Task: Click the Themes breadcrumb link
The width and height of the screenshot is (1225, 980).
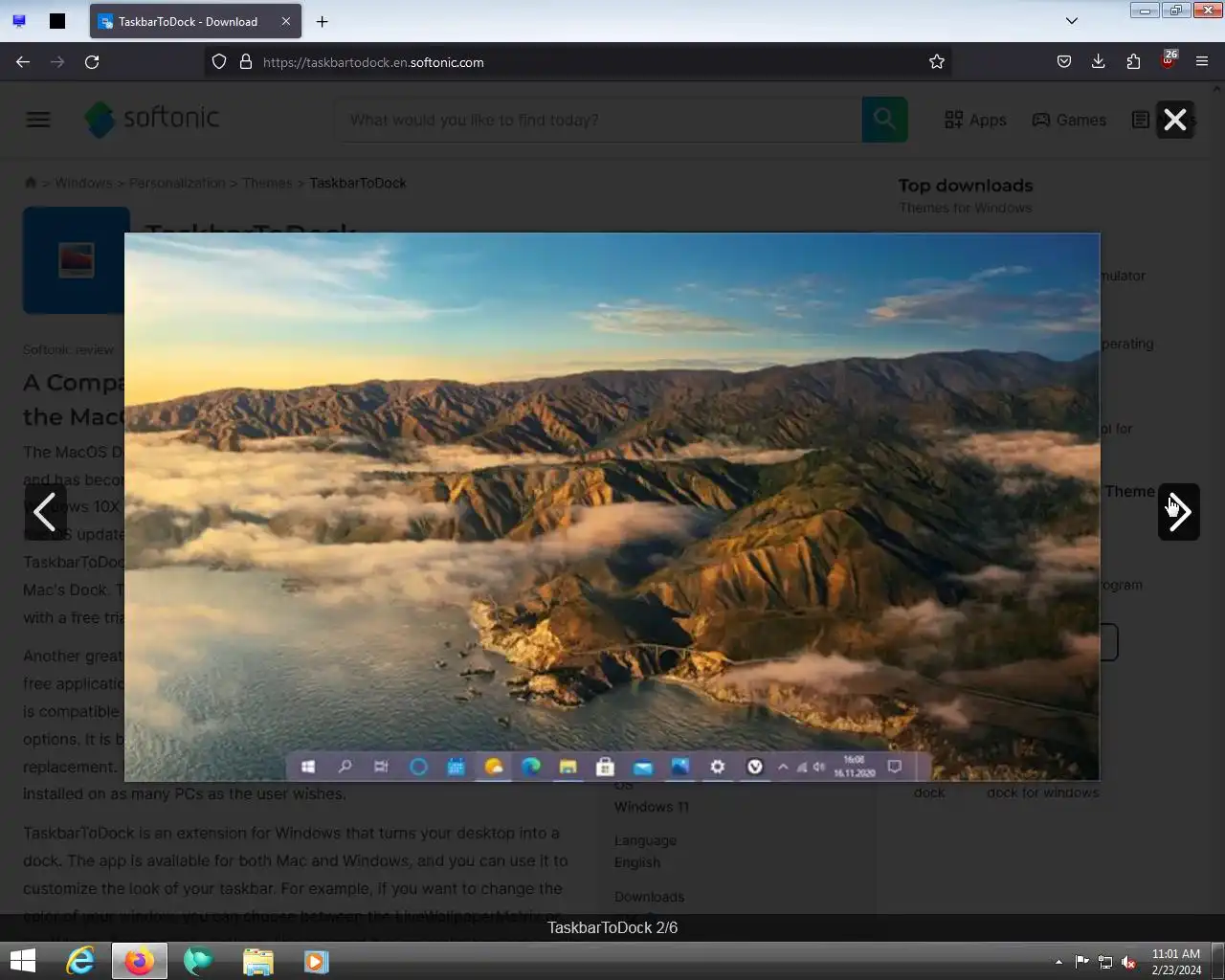Action: (267, 183)
